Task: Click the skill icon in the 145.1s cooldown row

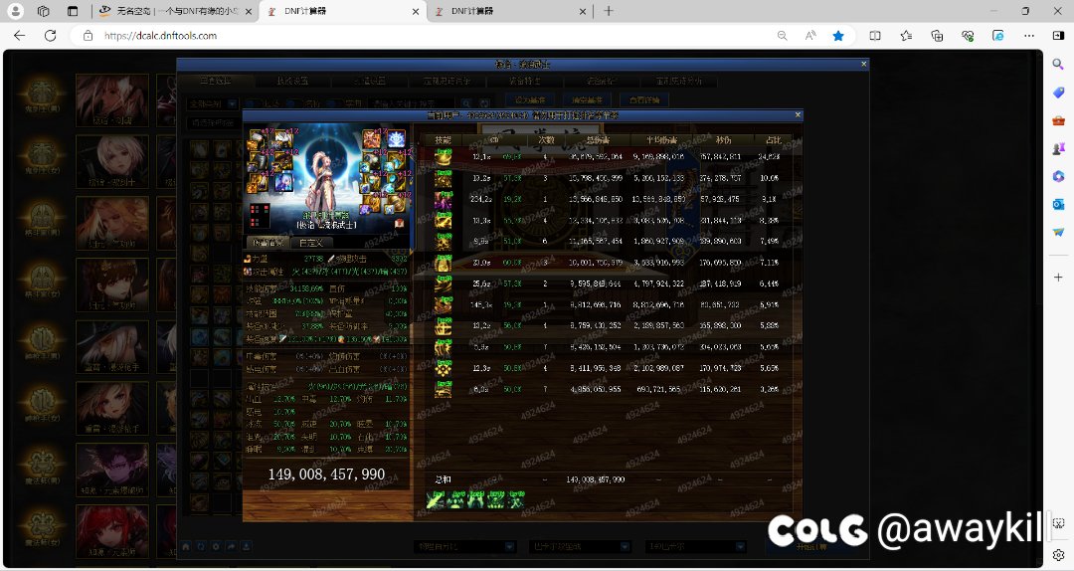Action: [x=444, y=305]
